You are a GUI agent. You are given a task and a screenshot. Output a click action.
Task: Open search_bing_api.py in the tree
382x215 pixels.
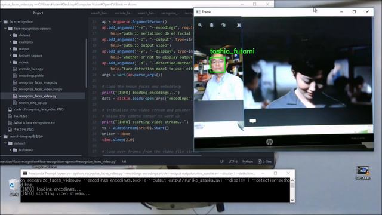[x=33, y=103]
